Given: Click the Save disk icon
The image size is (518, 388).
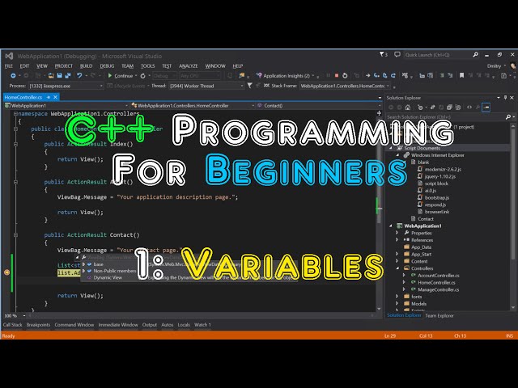Looking at the screenshot, I should tap(59, 75).
